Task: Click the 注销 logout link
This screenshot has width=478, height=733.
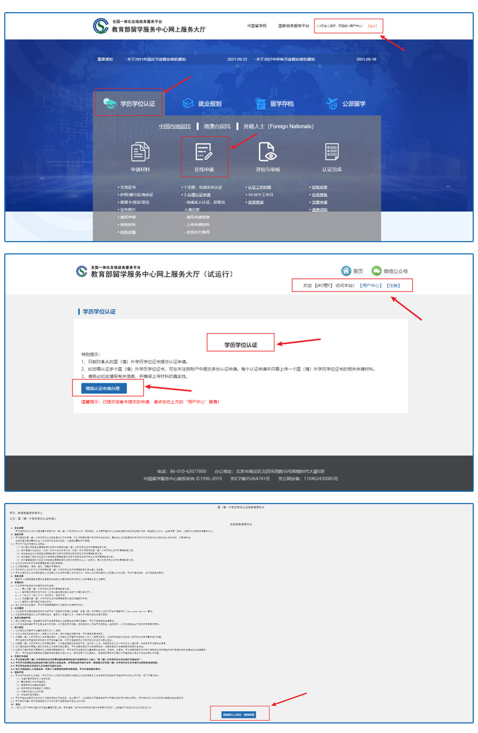Action: (393, 286)
